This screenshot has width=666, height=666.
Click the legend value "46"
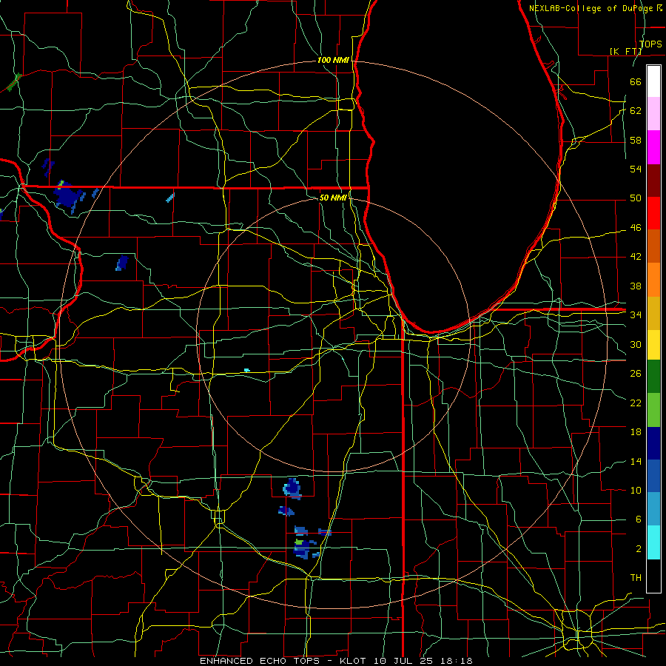636,228
